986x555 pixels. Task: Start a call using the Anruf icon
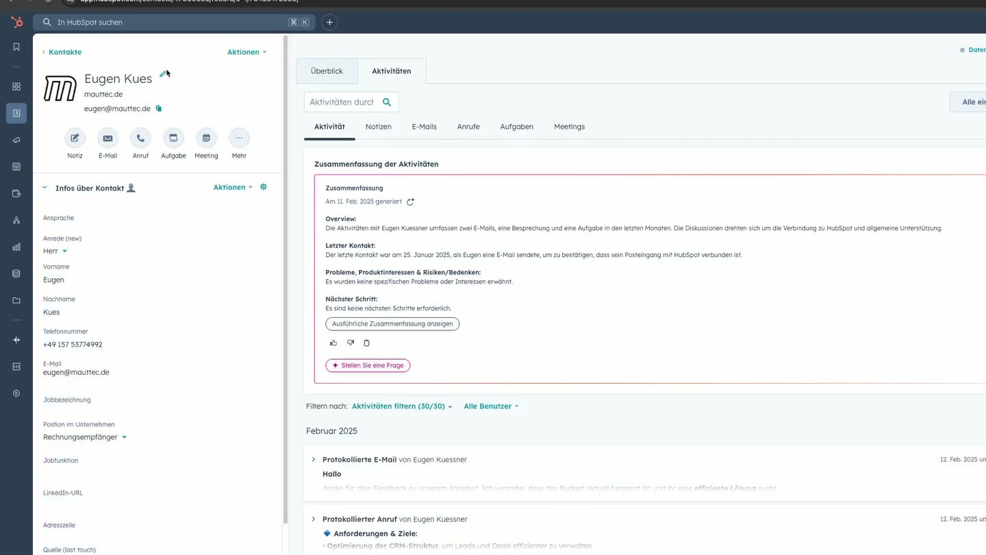[140, 139]
